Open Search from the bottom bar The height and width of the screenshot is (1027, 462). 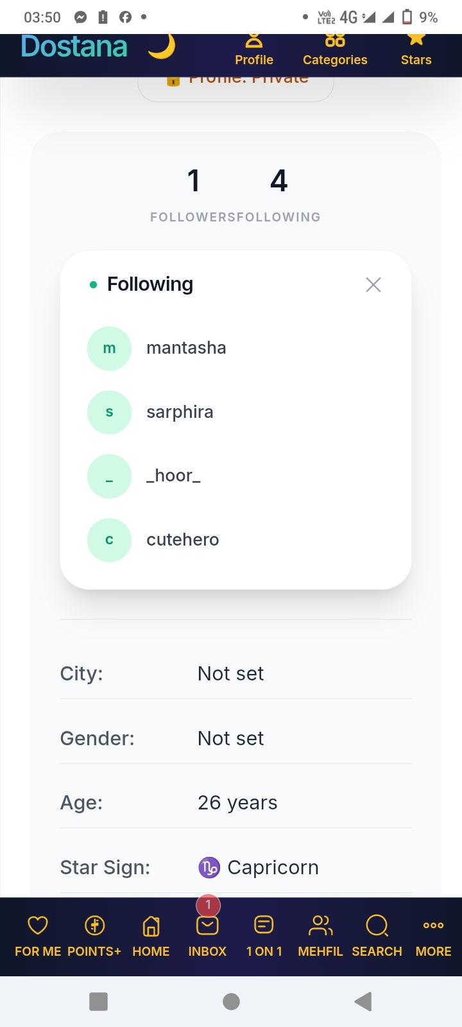pos(377,936)
